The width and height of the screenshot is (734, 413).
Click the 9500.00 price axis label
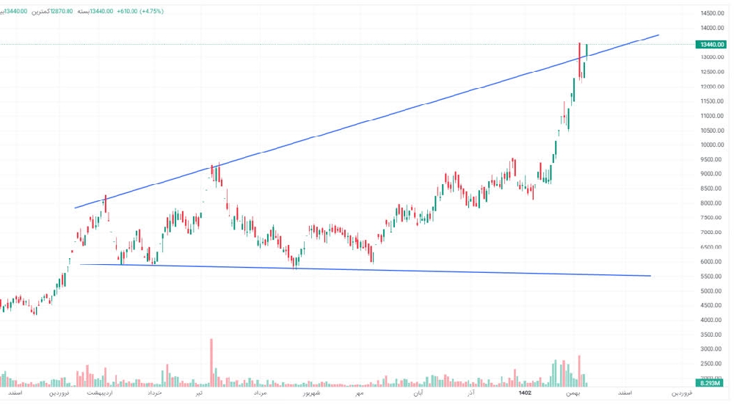tap(712, 159)
